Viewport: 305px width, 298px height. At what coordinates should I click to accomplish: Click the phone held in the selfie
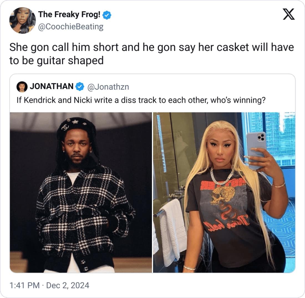pyautogui.click(x=256, y=149)
